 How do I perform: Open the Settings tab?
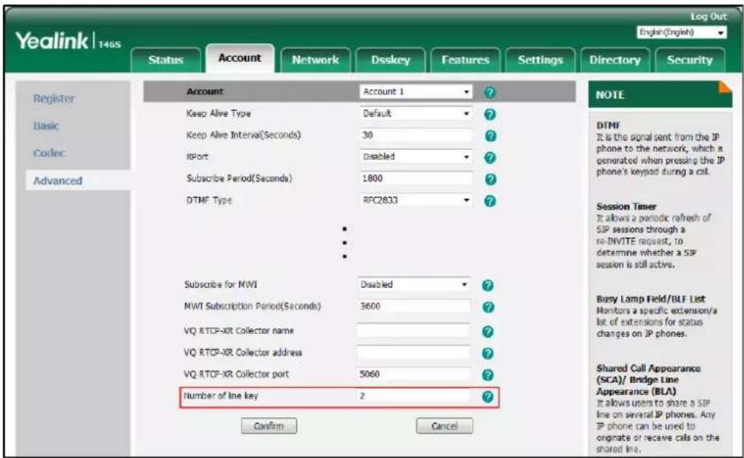[x=540, y=61]
